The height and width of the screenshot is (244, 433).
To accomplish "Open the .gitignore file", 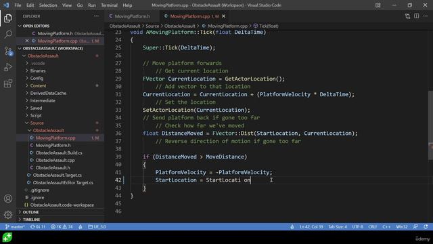I will 40,190.
